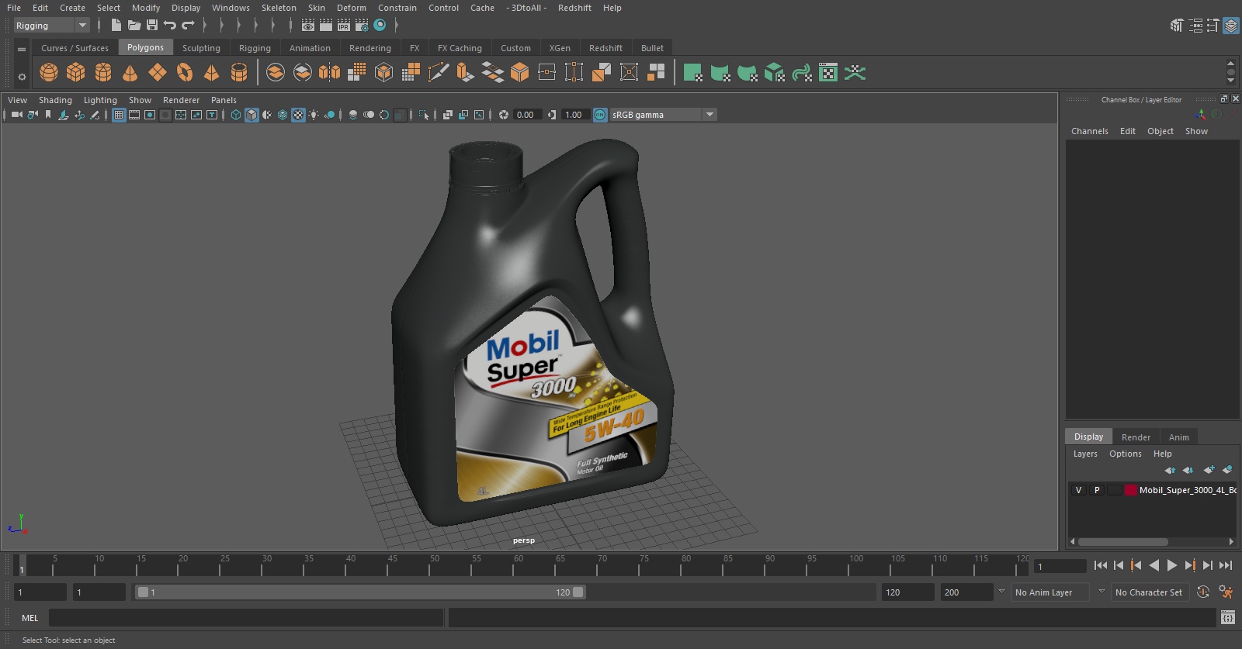Create a polygon pyramid from the shelf

click(211, 73)
